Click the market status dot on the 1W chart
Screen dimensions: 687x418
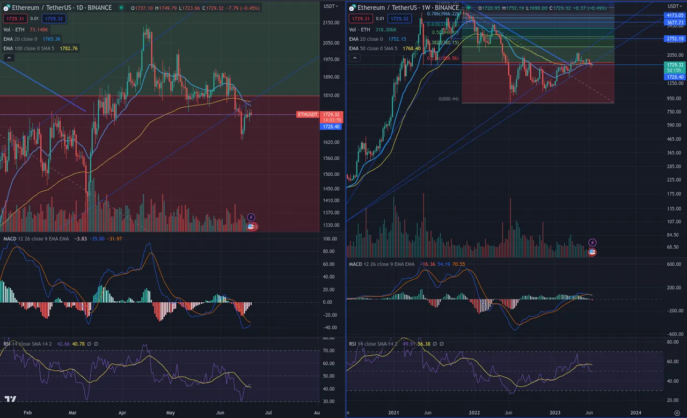(468, 8)
